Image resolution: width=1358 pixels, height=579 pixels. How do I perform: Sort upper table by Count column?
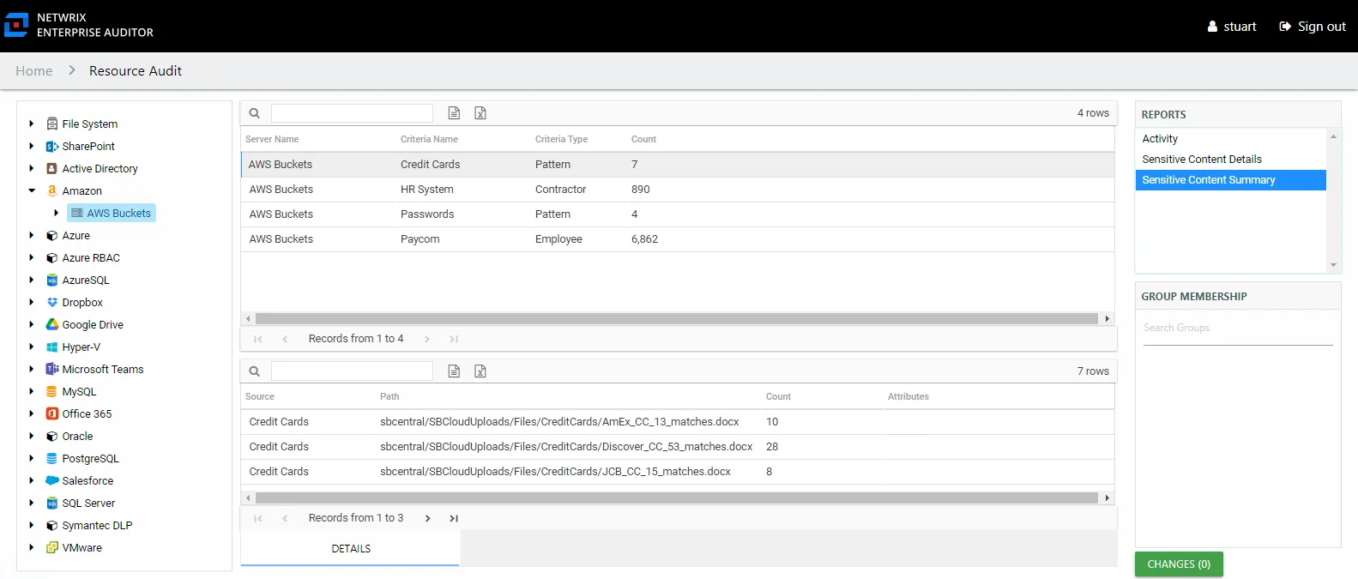(x=643, y=139)
